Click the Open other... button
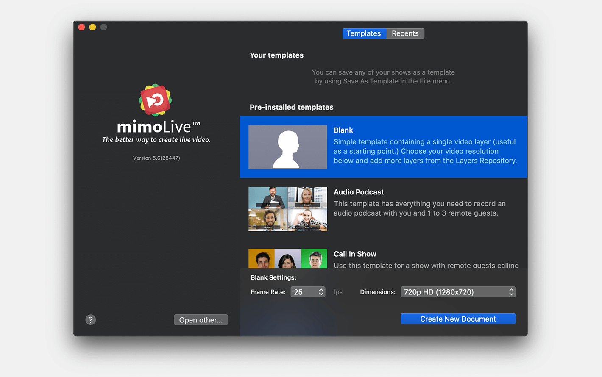Image resolution: width=602 pixels, height=377 pixels. [x=201, y=320]
